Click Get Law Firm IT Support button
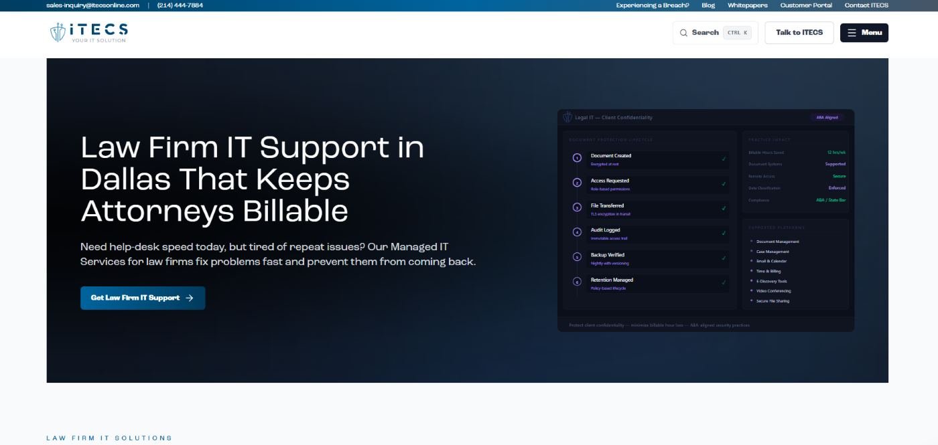 143,298
